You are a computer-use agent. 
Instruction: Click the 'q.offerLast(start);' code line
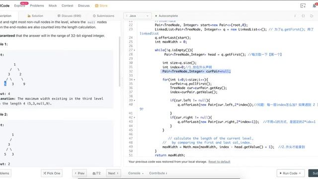[172, 38]
